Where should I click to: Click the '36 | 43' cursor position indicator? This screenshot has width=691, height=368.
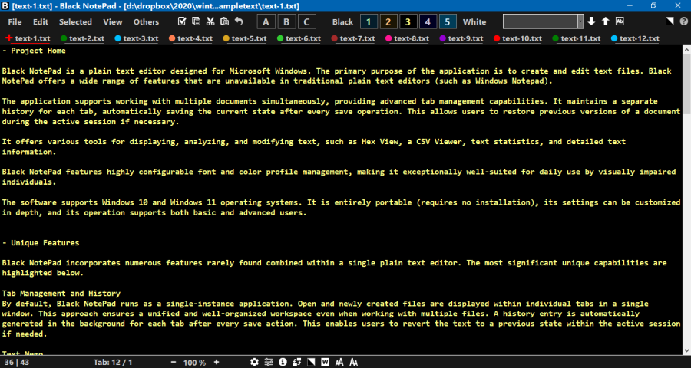click(17, 363)
